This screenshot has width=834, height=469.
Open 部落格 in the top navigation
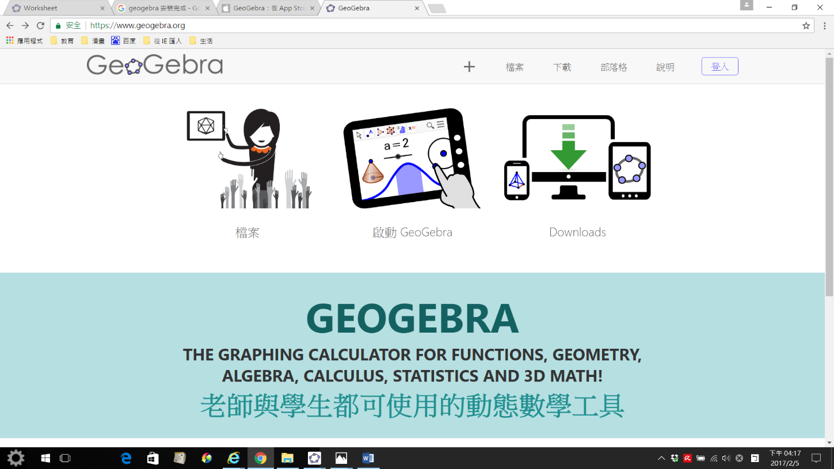coord(614,67)
